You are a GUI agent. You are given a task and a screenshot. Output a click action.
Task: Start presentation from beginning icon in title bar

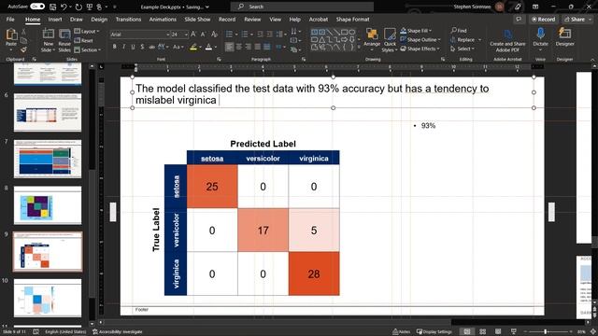click(90, 7)
